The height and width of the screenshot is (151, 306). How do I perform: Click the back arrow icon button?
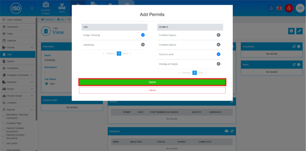tap(291, 31)
